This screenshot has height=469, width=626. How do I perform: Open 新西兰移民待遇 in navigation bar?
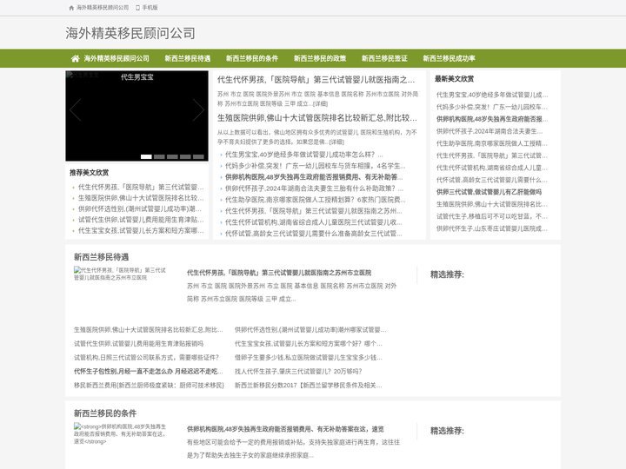tap(188, 59)
